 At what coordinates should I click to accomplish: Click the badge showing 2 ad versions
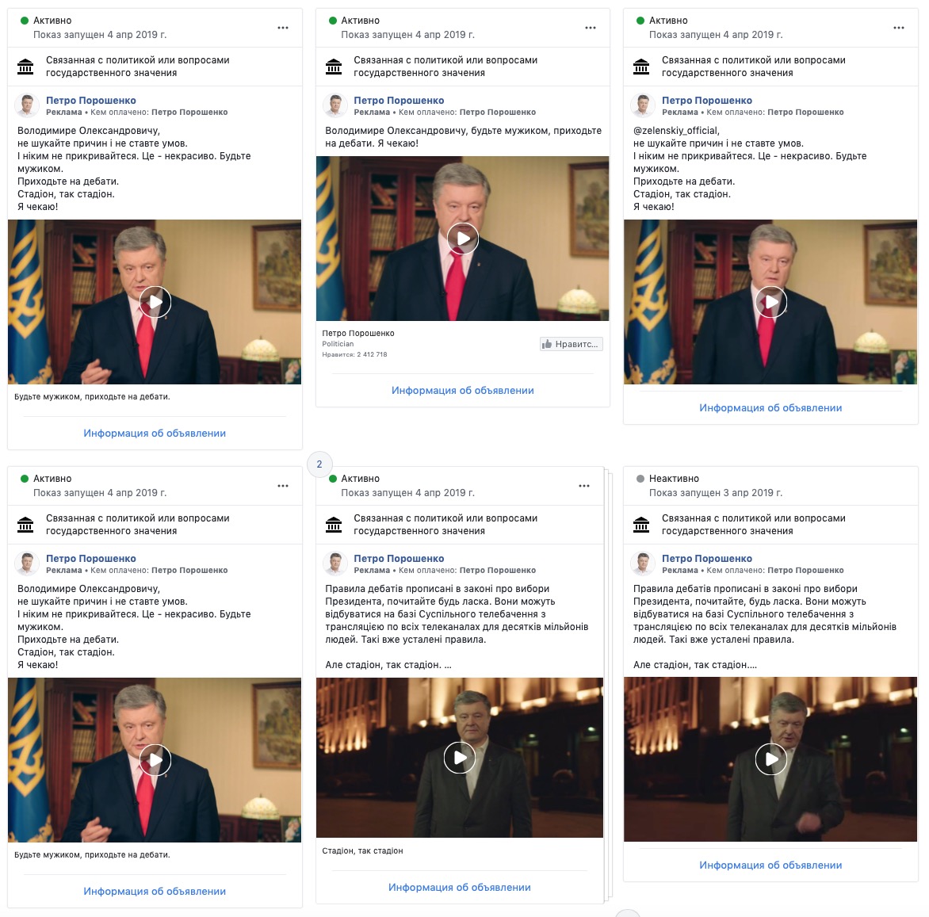[x=319, y=464]
